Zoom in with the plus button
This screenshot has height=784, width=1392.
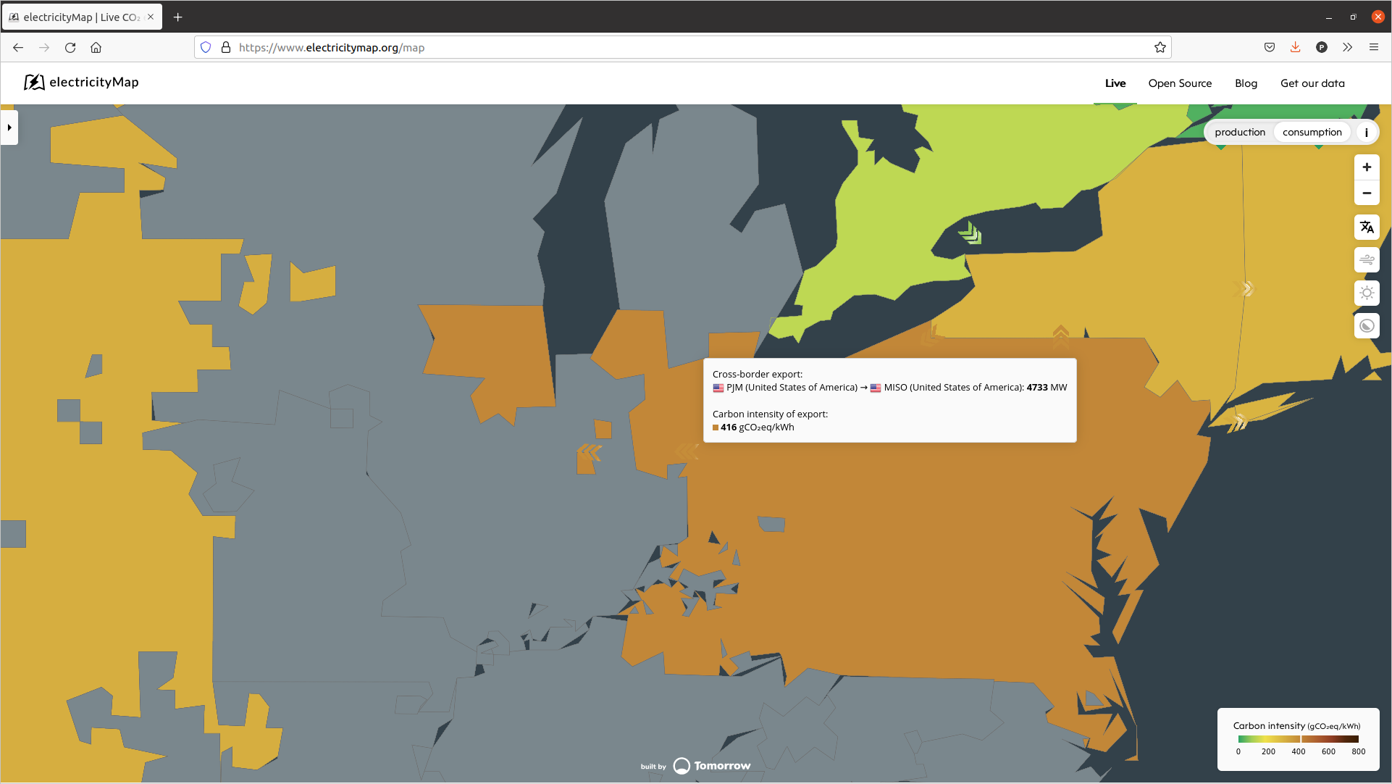pyautogui.click(x=1367, y=167)
